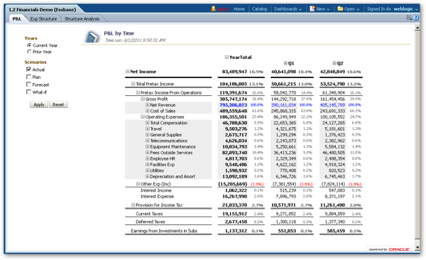Click the Net Revenue Q2 value 405,145,789

332,105
